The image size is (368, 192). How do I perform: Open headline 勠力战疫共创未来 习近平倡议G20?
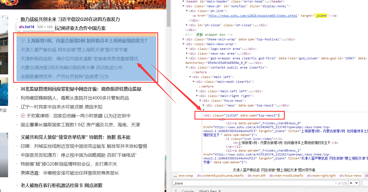[70, 19]
